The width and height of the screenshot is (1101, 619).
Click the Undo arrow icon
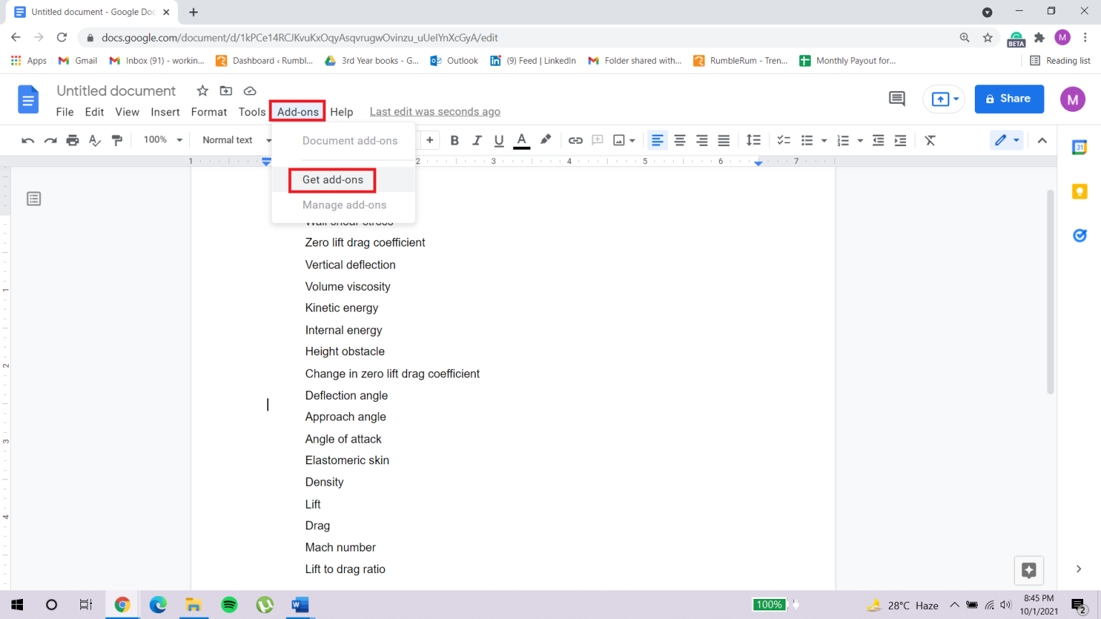point(28,140)
